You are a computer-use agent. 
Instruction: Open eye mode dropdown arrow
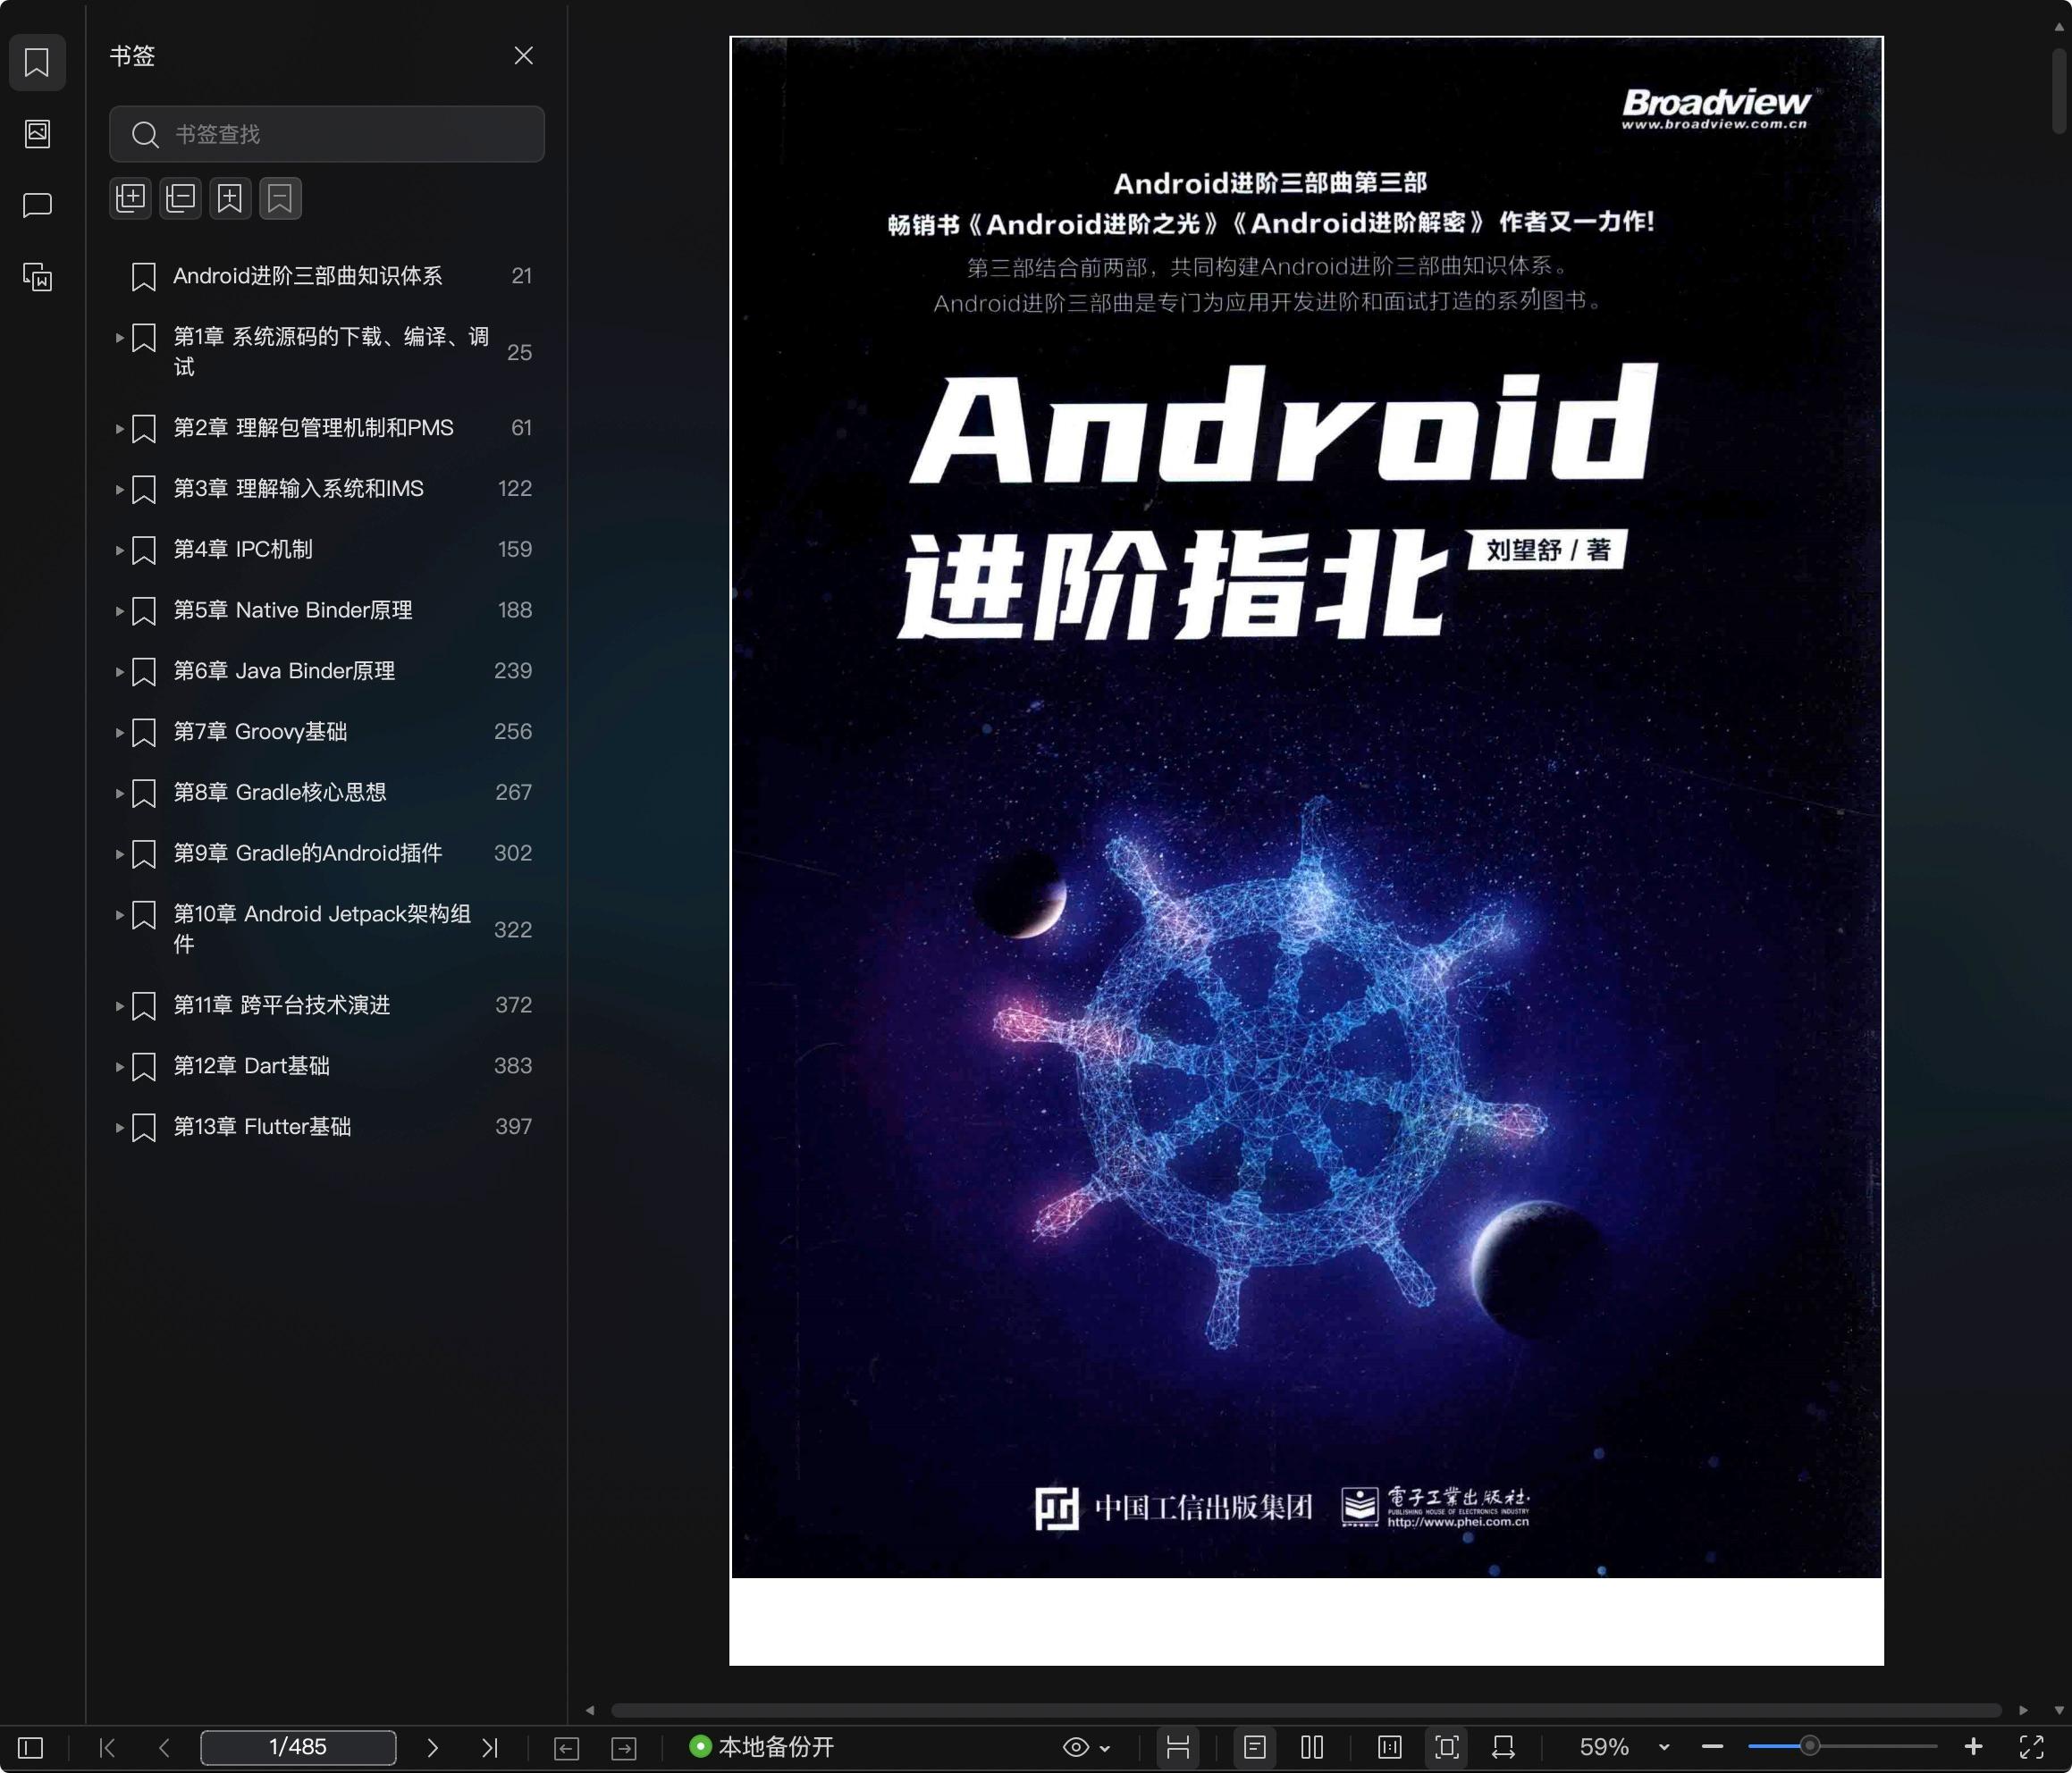pos(1105,1748)
